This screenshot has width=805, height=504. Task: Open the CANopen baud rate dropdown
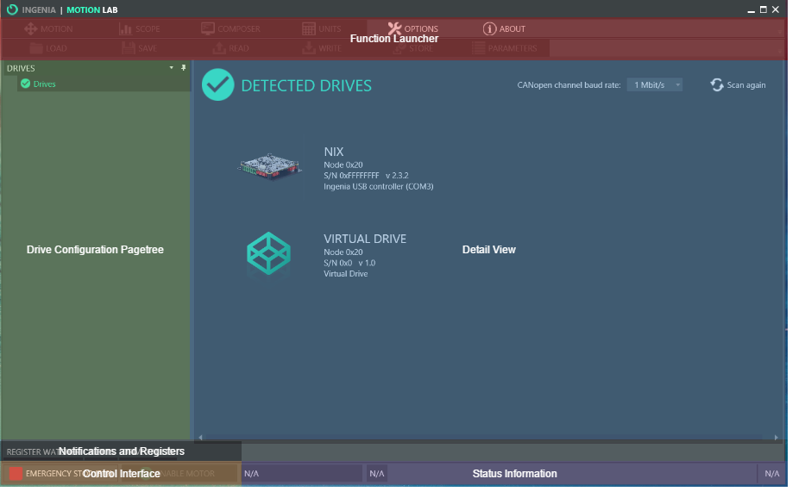tap(657, 84)
